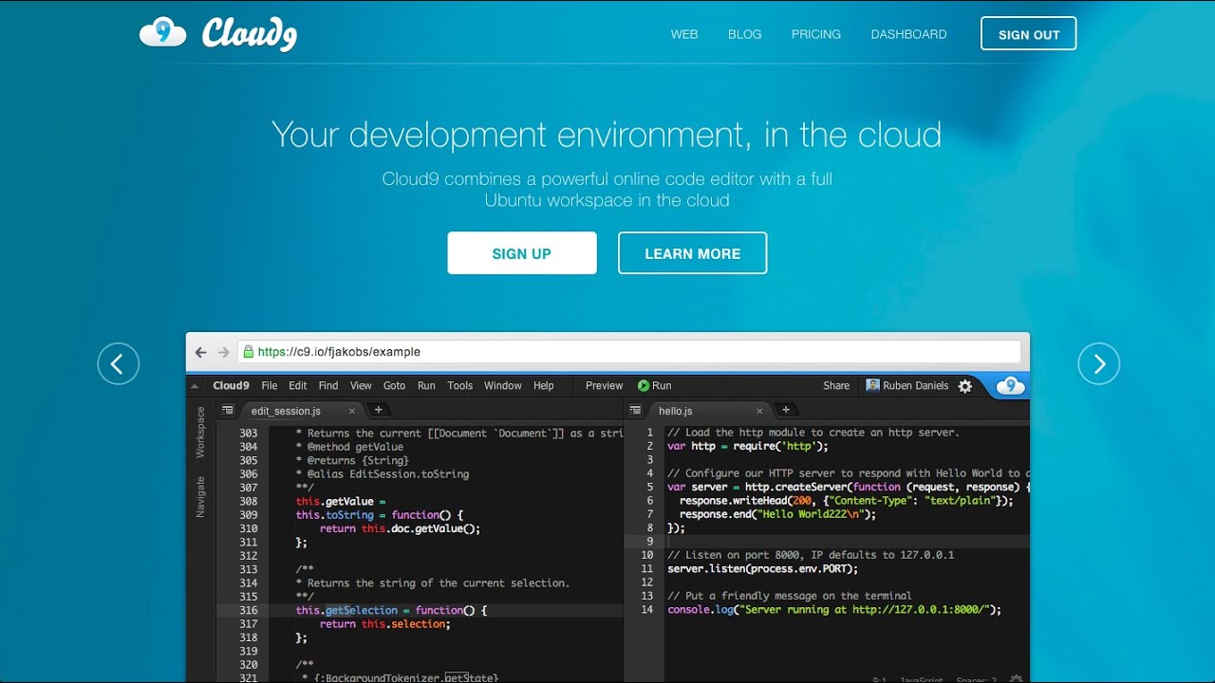
Task: Add a new tab next to hello.js
Action: [x=785, y=410]
